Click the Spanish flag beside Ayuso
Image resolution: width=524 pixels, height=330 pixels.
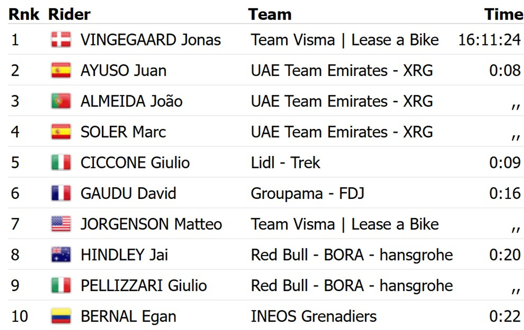point(61,70)
